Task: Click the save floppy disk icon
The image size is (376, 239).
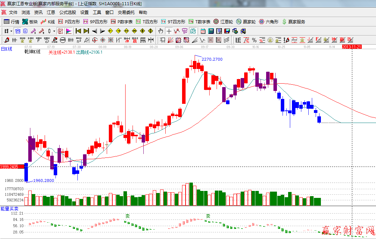Action: tap(227, 31)
